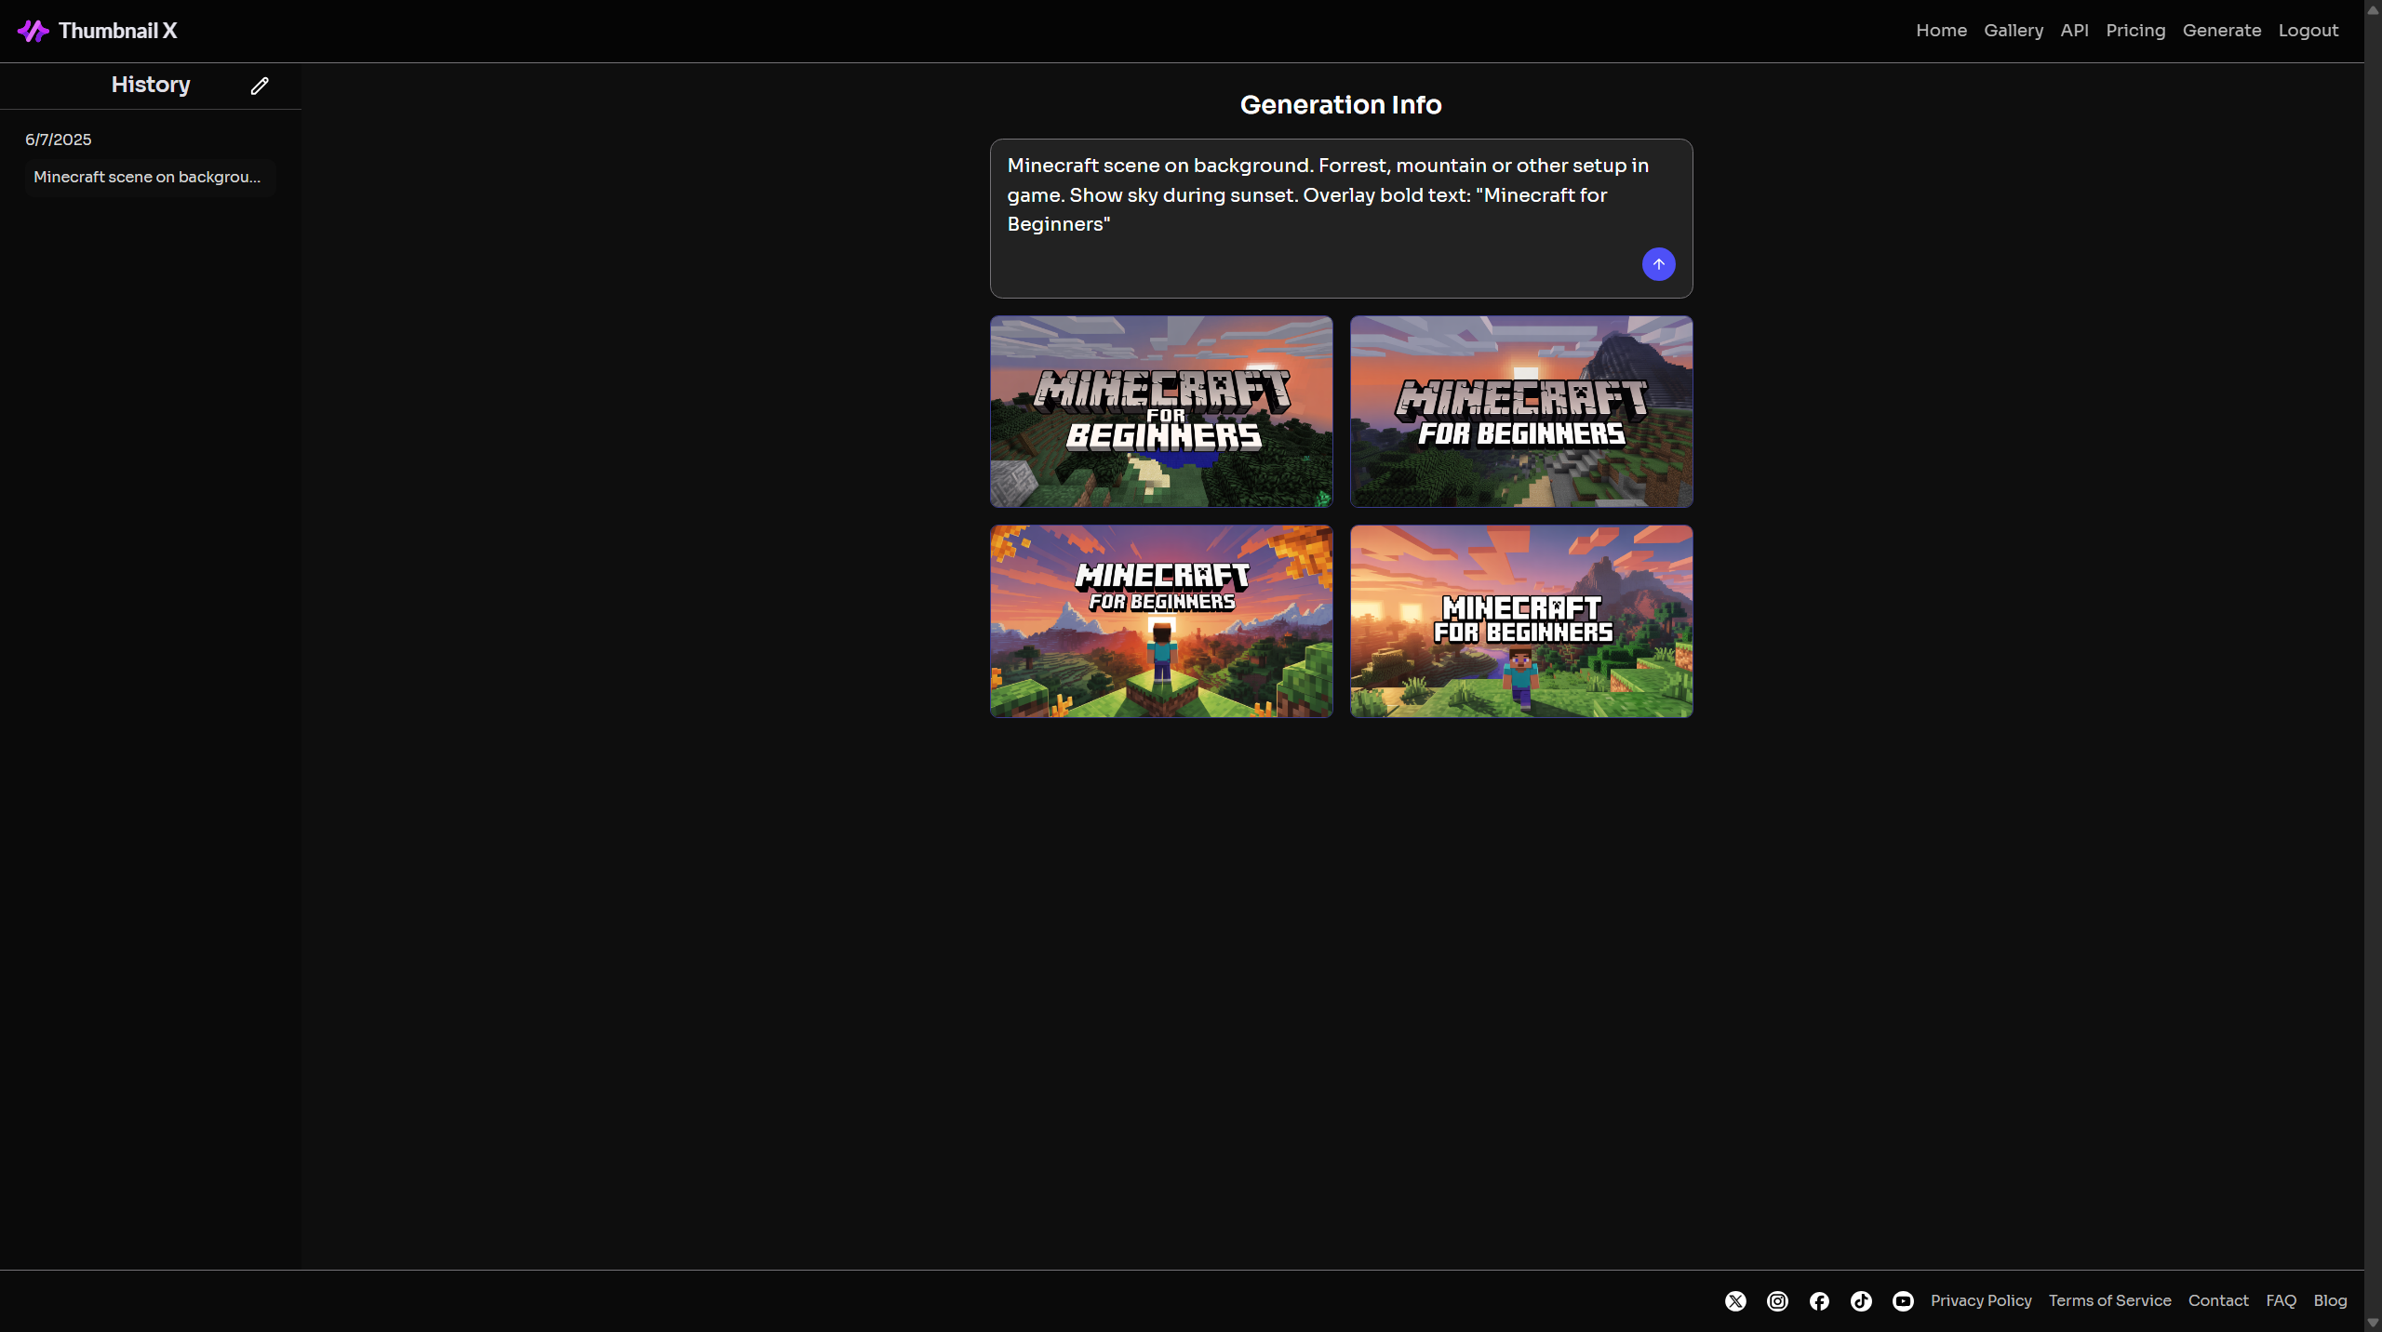
Task: Click the History sidebar heading
Action: pyautogui.click(x=151, y=85)
